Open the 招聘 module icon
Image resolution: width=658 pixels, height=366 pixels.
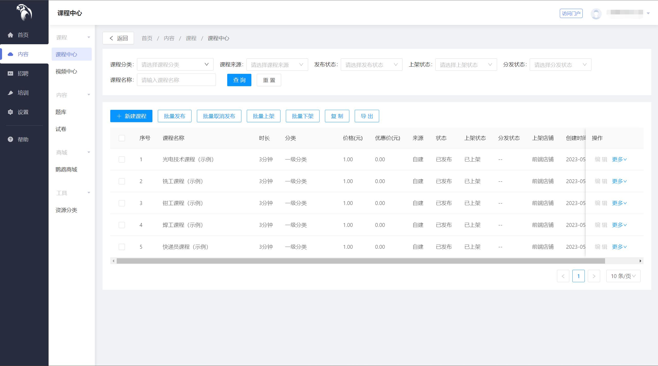10,74
